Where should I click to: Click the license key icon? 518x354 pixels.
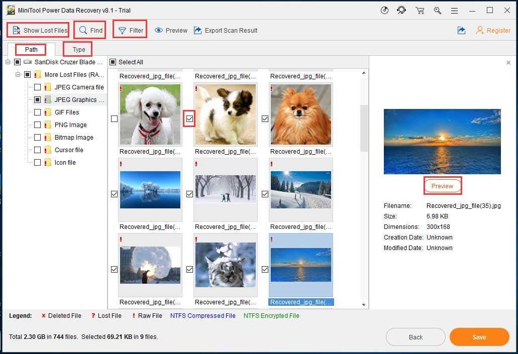pos(438,11)
